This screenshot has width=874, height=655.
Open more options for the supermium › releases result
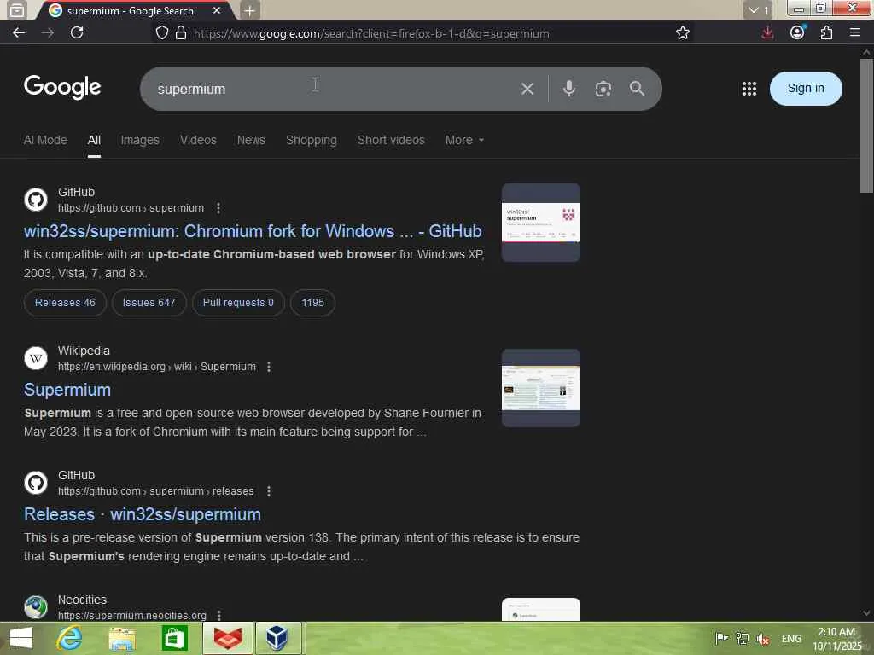[x=269, y=491]
